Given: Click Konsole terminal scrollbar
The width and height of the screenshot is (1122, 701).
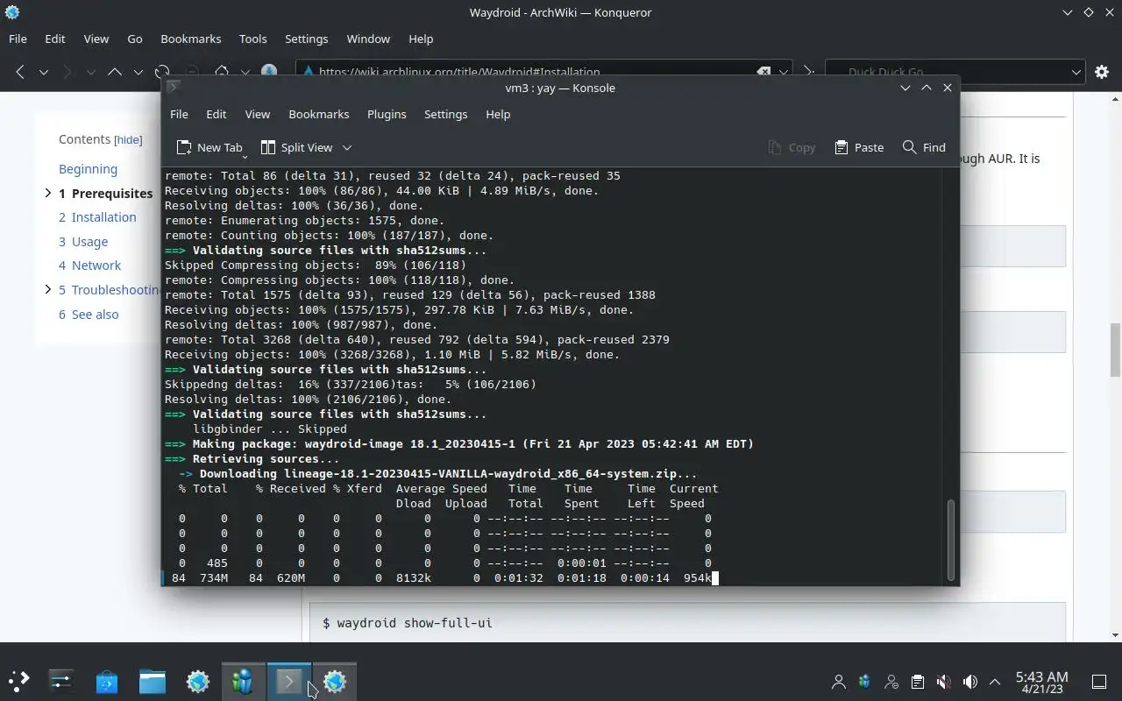Looking at the screenshot, I should click(951, 539).
